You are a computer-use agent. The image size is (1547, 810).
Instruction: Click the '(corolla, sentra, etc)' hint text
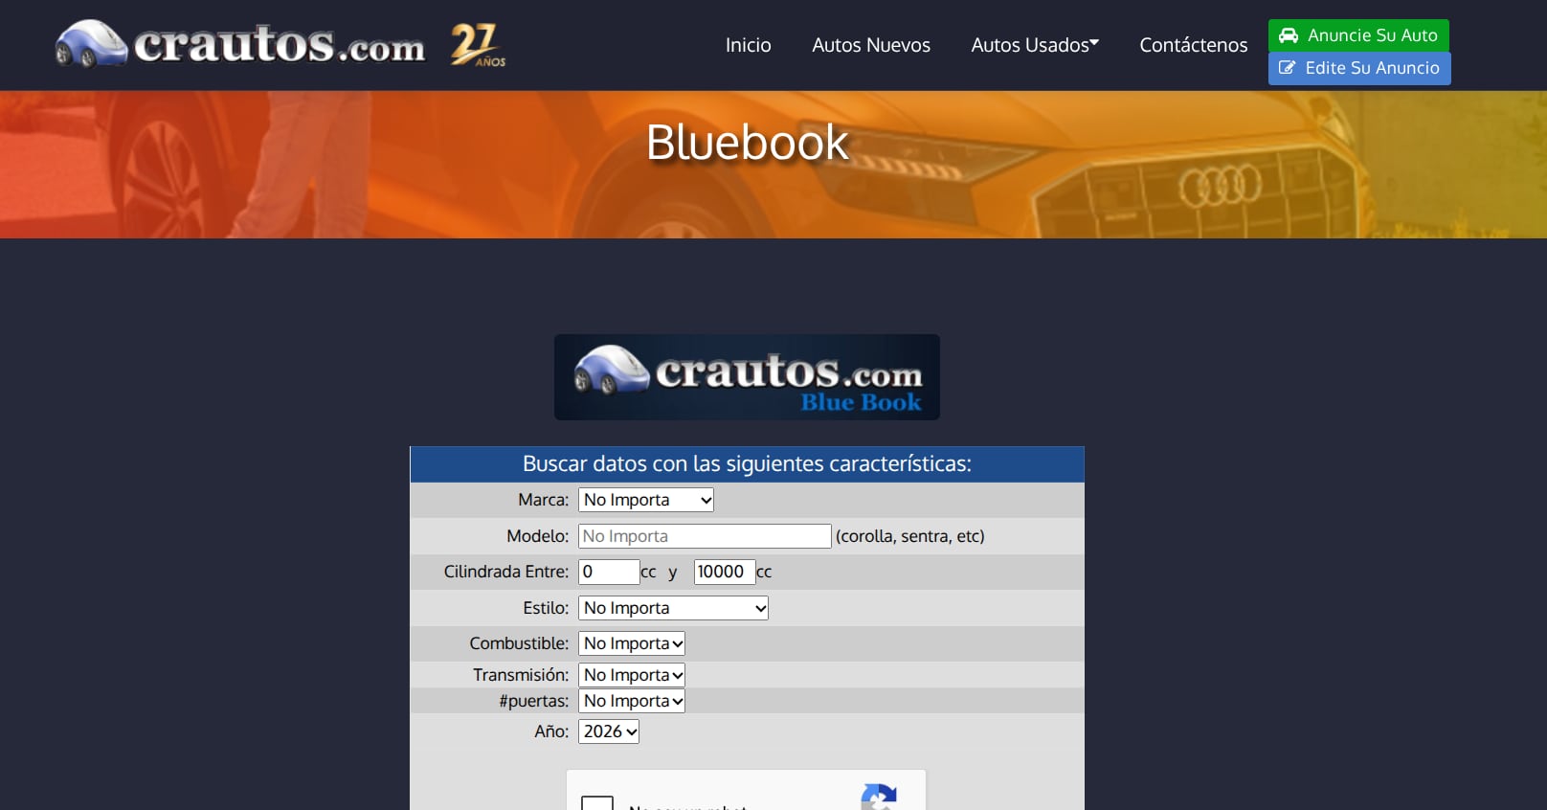click(910, 536)
